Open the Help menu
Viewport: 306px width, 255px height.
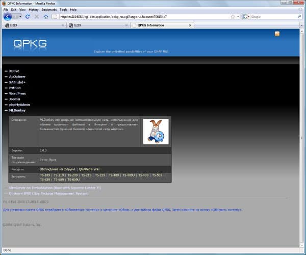coord(73,10)
